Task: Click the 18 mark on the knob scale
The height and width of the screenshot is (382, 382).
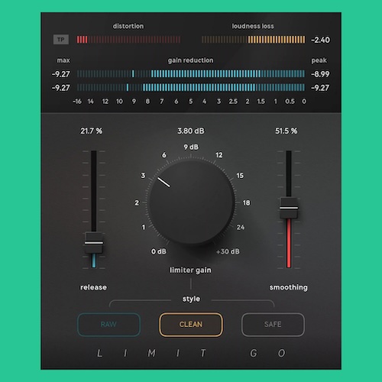Action: coord(246,202)
